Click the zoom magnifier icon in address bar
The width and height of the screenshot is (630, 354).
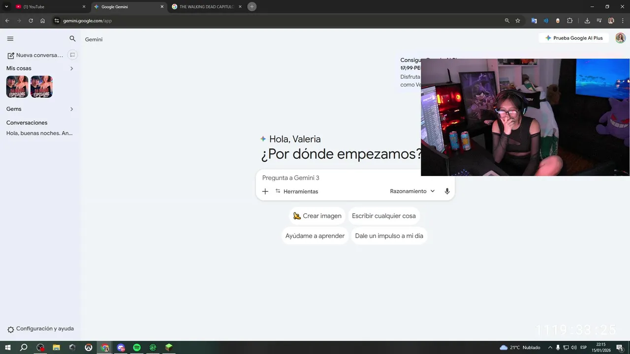coord(507,21)
